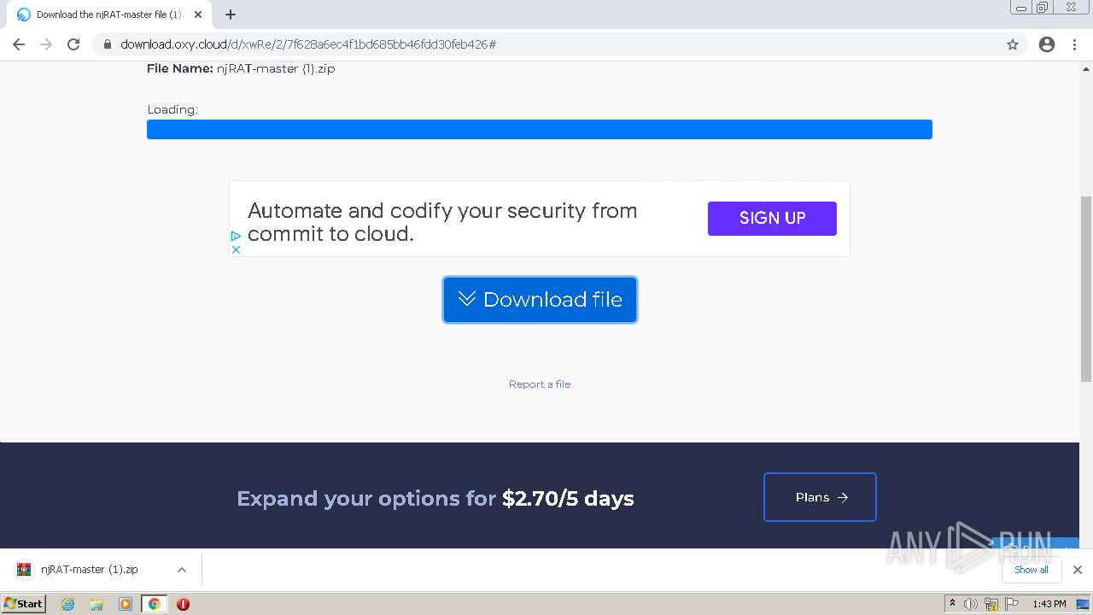Viewport: 1093px width, 615px height.
Task: Select Chrome in the taskbar
Action: pos(155,604)
